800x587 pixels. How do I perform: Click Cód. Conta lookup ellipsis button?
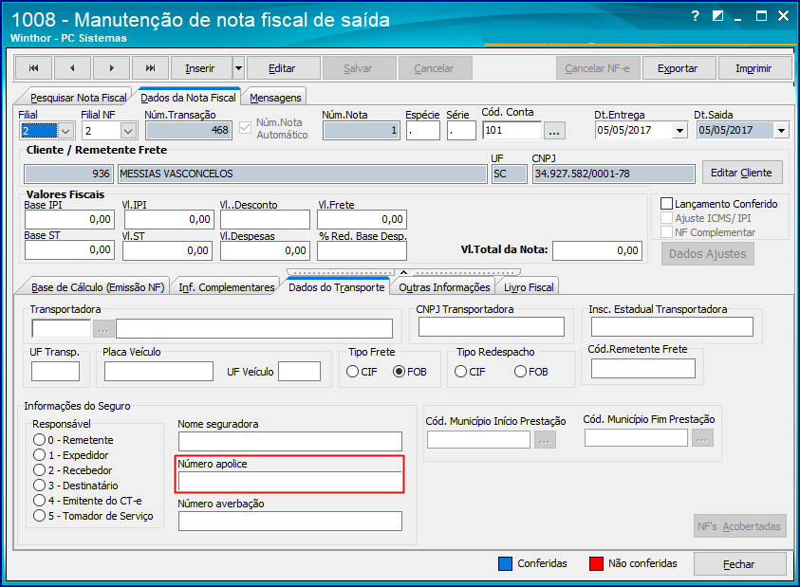tap(554, 131)
